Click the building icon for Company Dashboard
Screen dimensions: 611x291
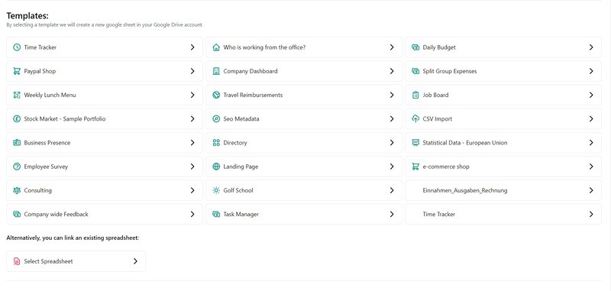click(x=216, y=71)
